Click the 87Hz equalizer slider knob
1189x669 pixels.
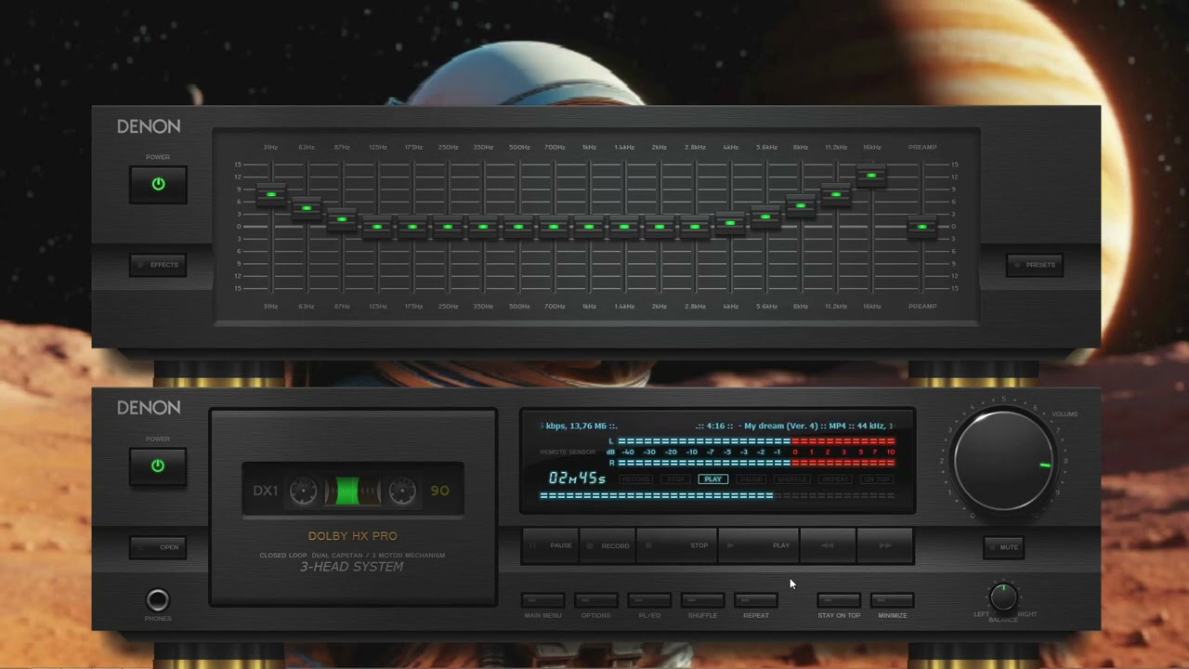pos(342,219)
